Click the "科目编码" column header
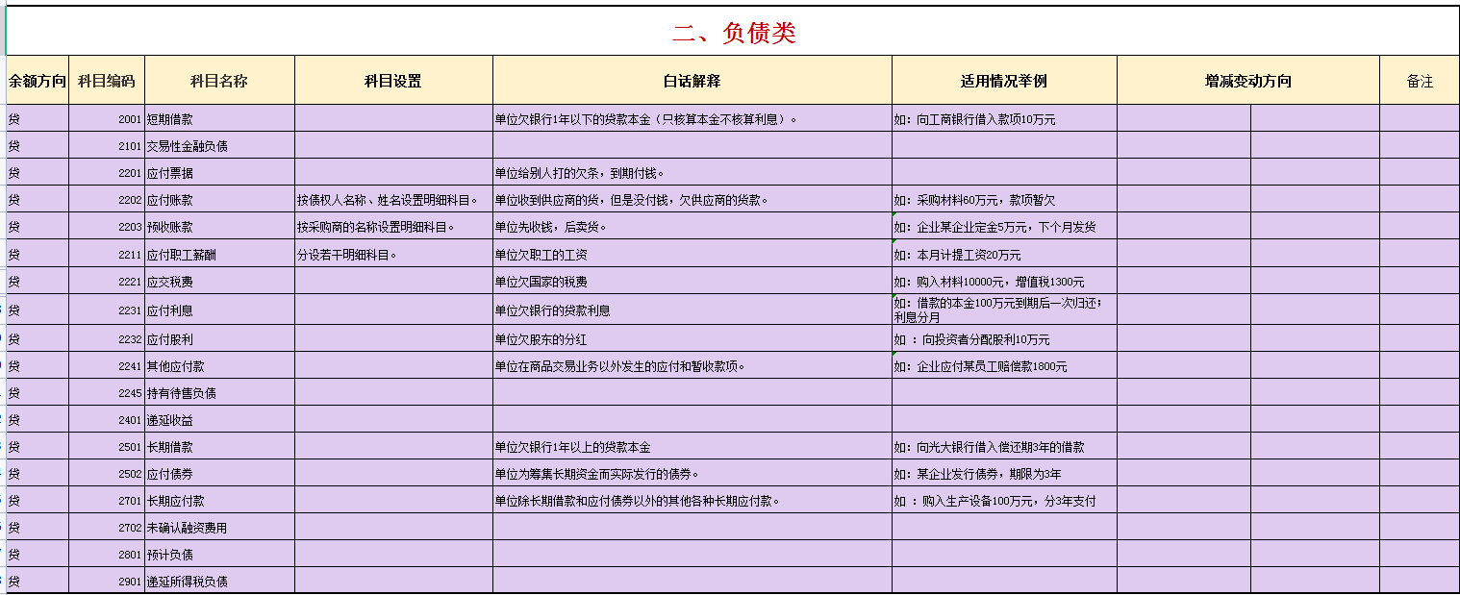The image size is (1460, 595). click(x=109, y=81)
